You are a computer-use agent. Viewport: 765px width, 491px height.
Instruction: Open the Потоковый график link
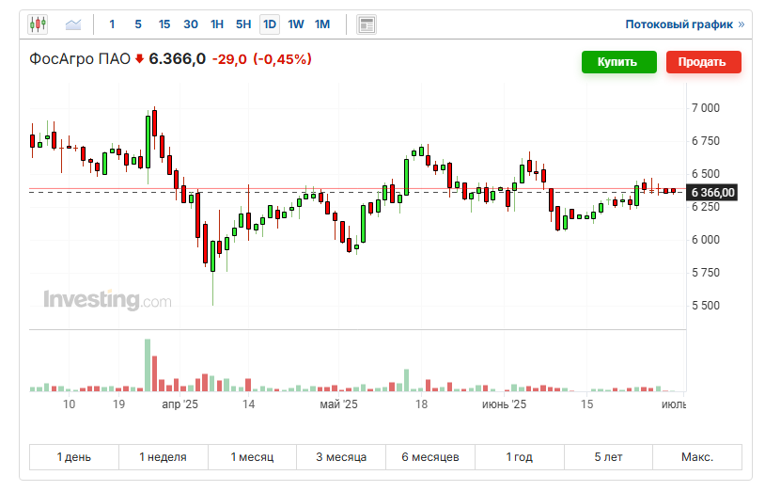(684, 24)
